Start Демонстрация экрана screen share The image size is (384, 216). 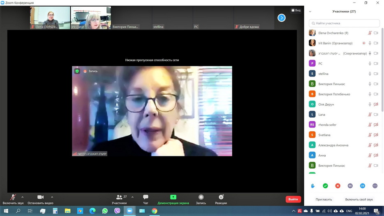173,199
